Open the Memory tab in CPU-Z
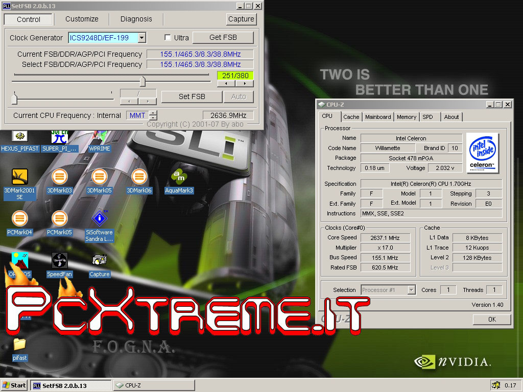The width and height of the screenshot is (523, 392). [x=406, y=117]
